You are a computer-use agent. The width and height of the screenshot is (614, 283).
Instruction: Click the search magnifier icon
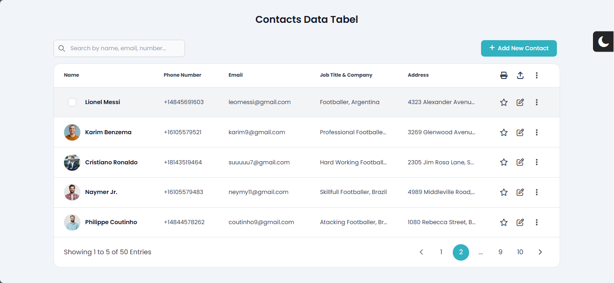(x=62, y=48)
